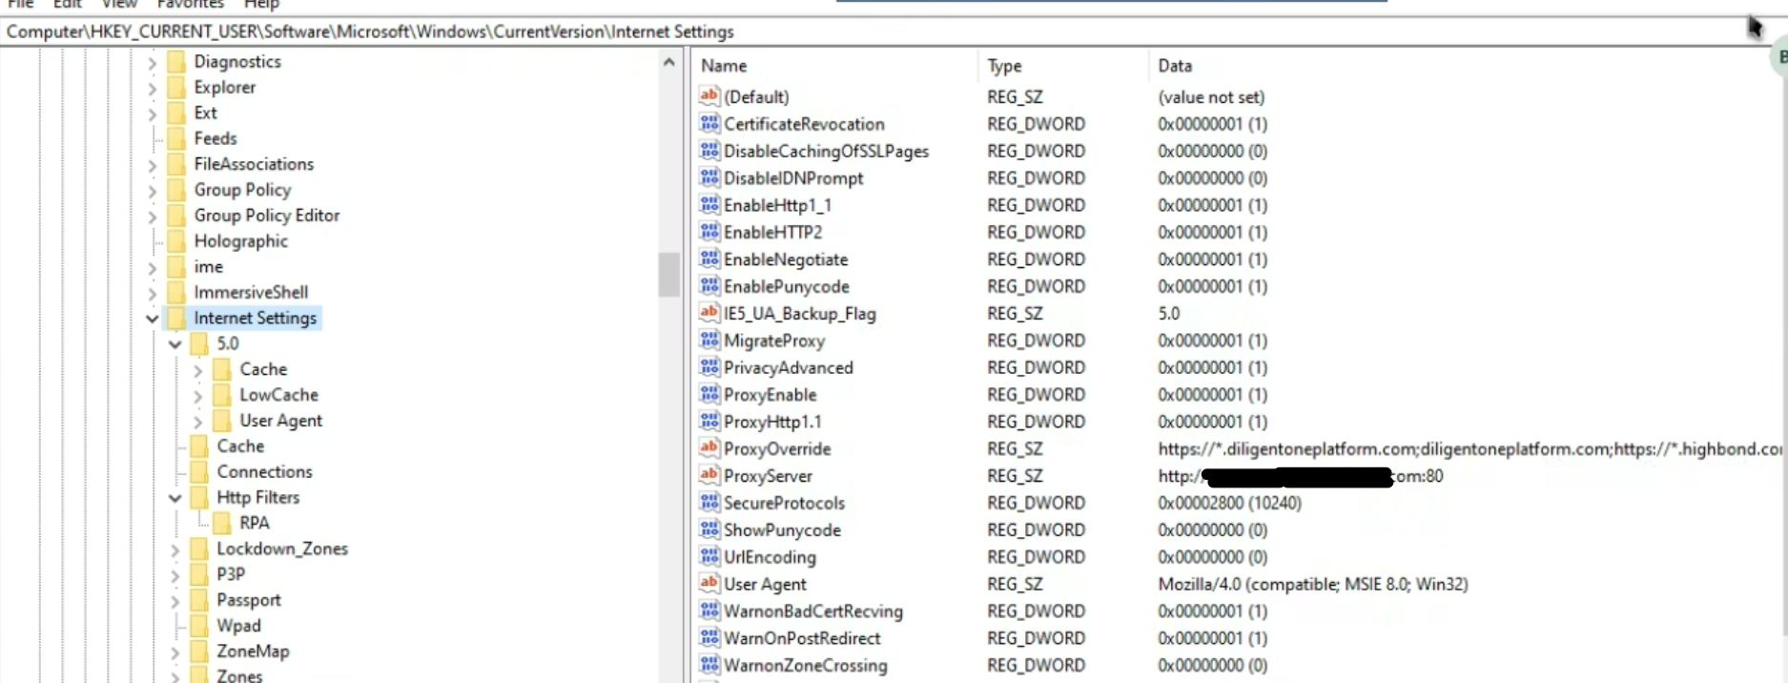The height and width of the screenshot is (683, 1788).
Task: Expand the User Agent subkey under 5.0
Action: point(198,422)
